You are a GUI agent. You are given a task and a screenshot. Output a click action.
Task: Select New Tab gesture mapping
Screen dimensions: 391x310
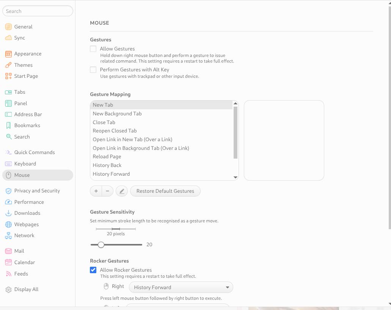pyautogui.click(x=161, y=105)
